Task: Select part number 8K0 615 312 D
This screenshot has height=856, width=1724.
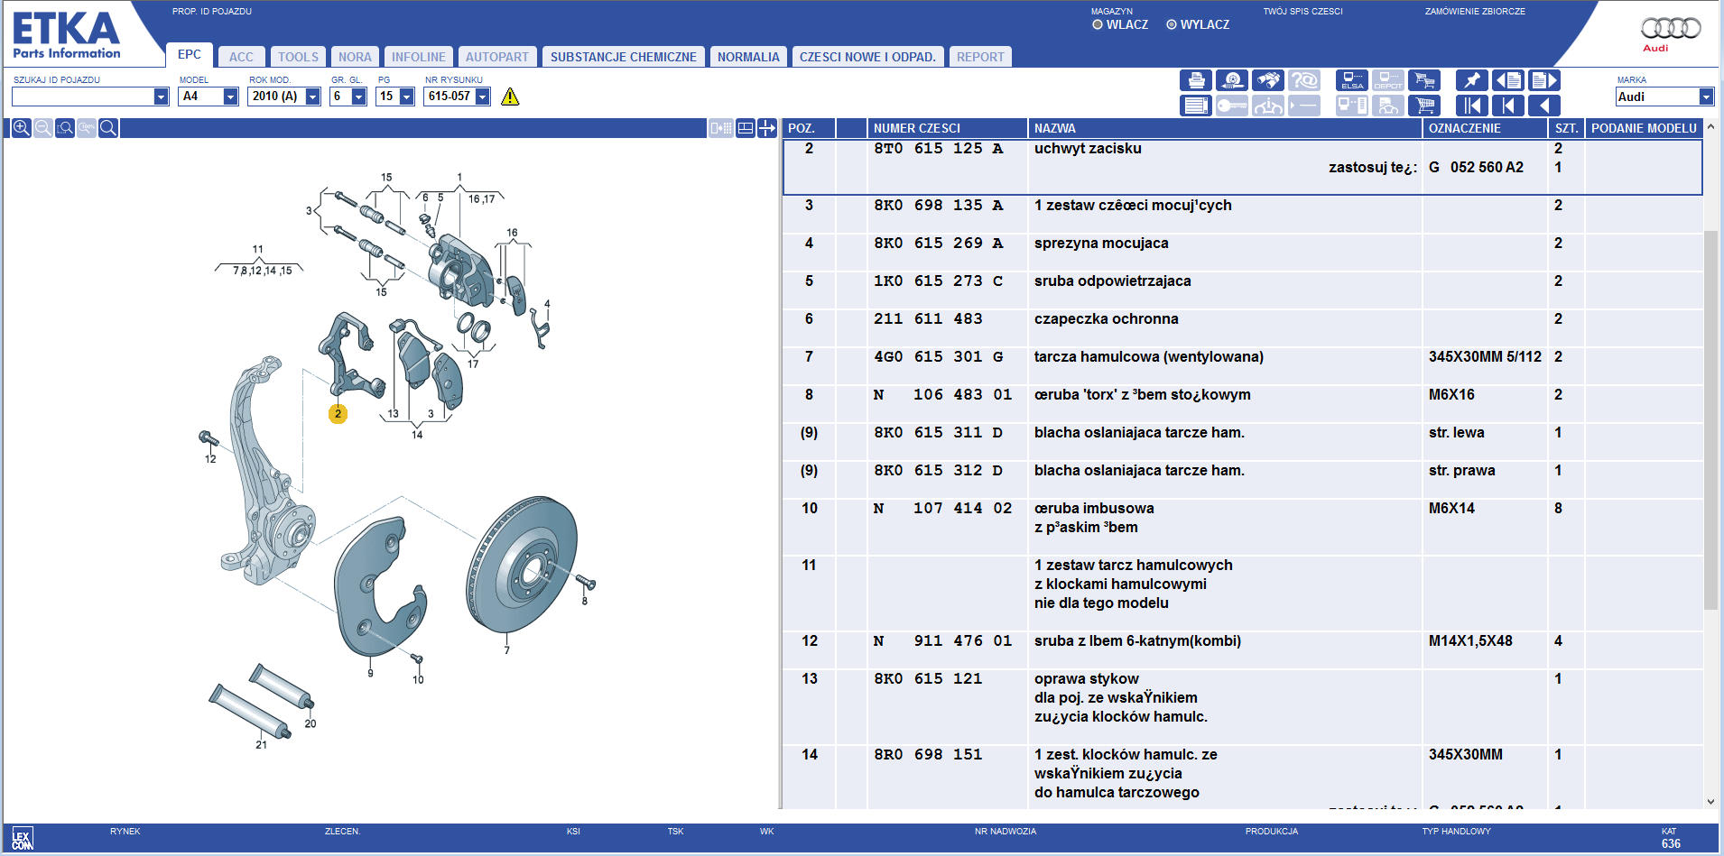Action: (x=938, y=471)
